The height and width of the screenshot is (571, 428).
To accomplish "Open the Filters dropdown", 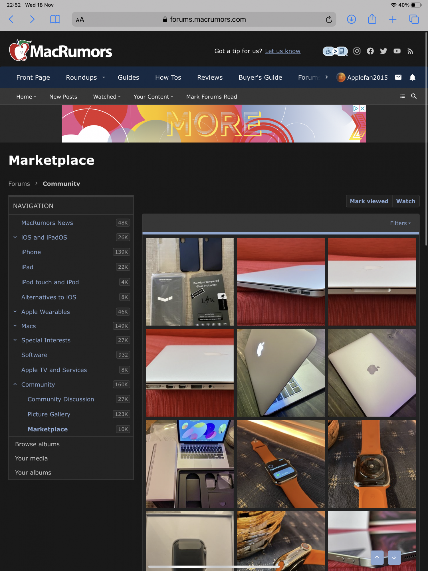I will (x=401, y=223).
